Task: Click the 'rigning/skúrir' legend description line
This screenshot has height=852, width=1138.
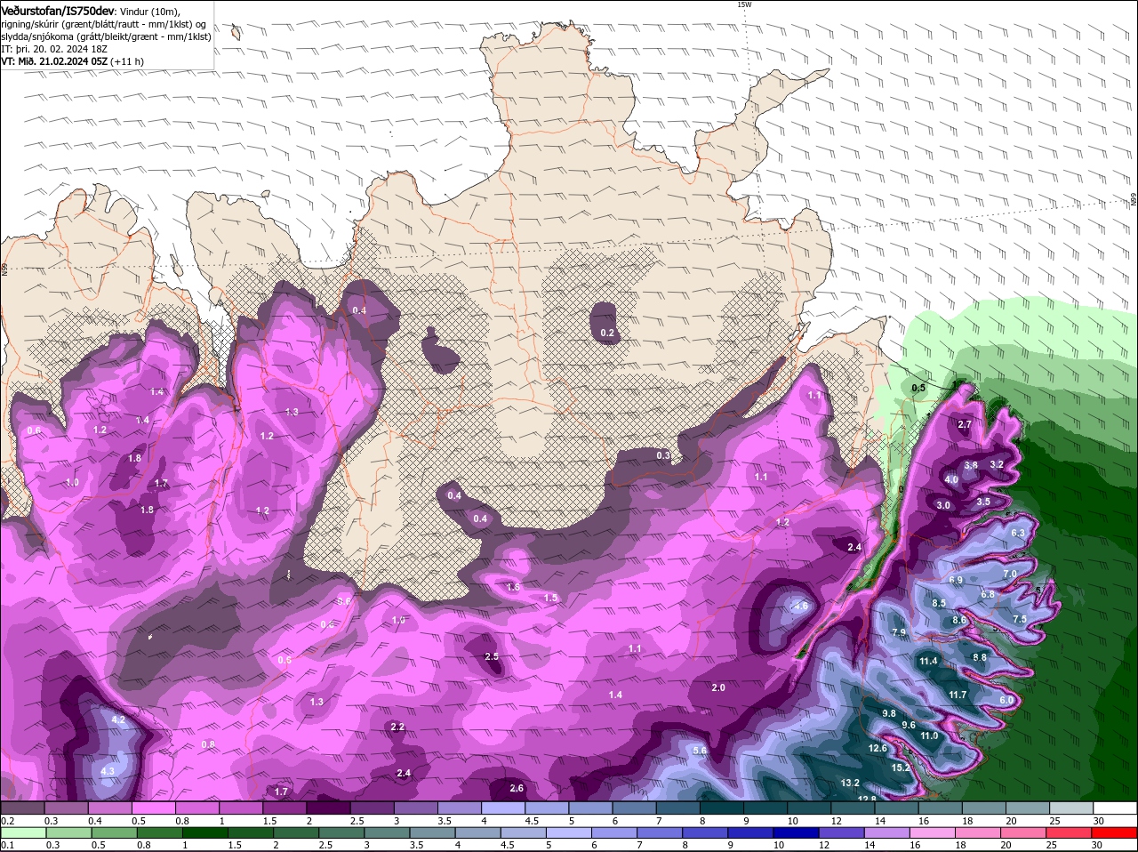Action: tap(105, 23)
